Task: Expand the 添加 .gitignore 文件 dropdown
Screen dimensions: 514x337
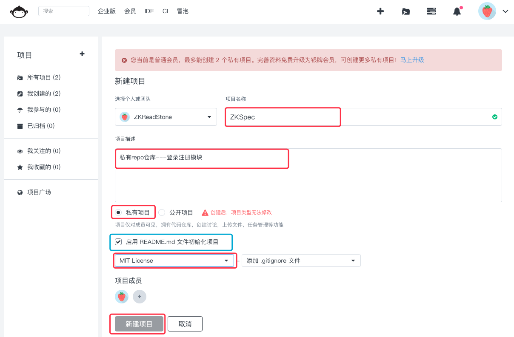Action: (x=301, y=260)
